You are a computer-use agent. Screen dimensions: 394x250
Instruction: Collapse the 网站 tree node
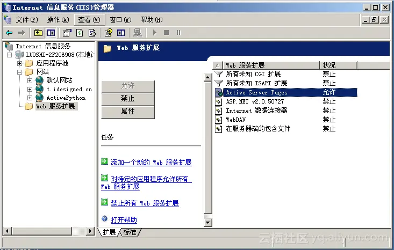pyautogui.click(x=19, y=72)
